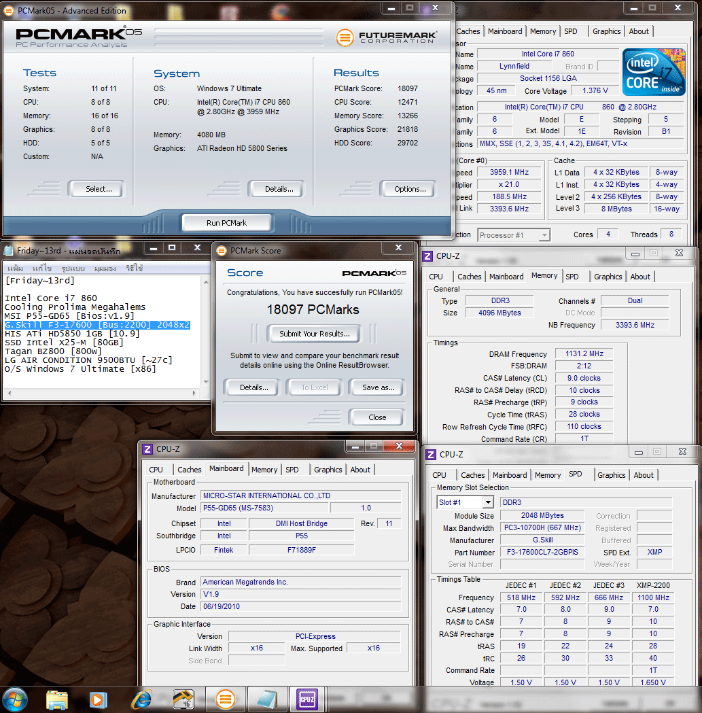Click the PCMark05 title bar icon

point(9,10)
